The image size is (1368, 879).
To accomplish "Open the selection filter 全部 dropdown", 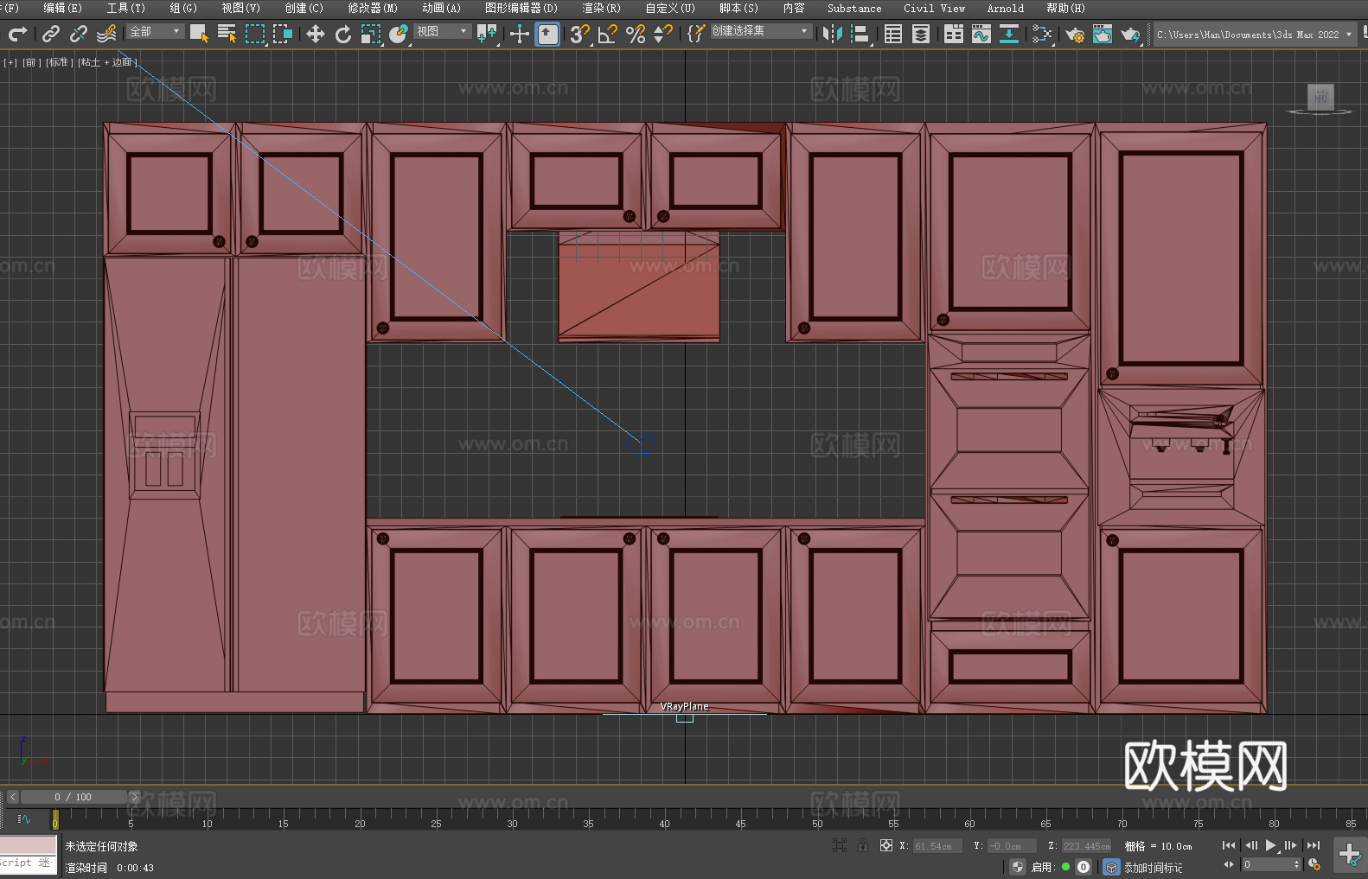I will [155, 31].
